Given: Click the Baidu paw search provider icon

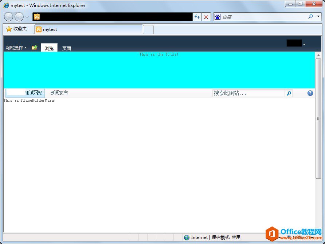Looking at the screenshot, I should point(218,17).
